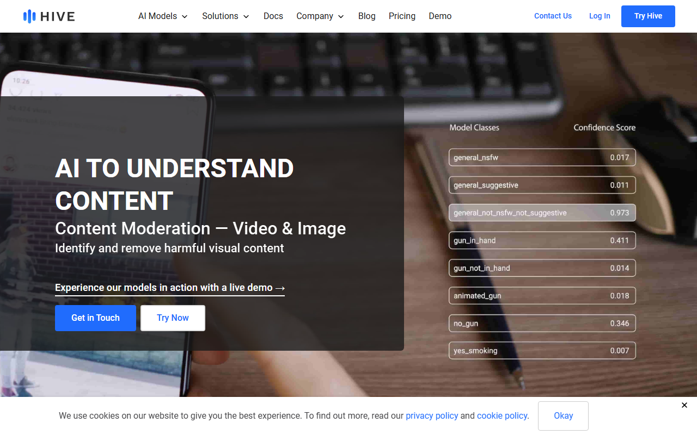Click the Try Now button
The image size is (697, 435).
coord(173,318)
